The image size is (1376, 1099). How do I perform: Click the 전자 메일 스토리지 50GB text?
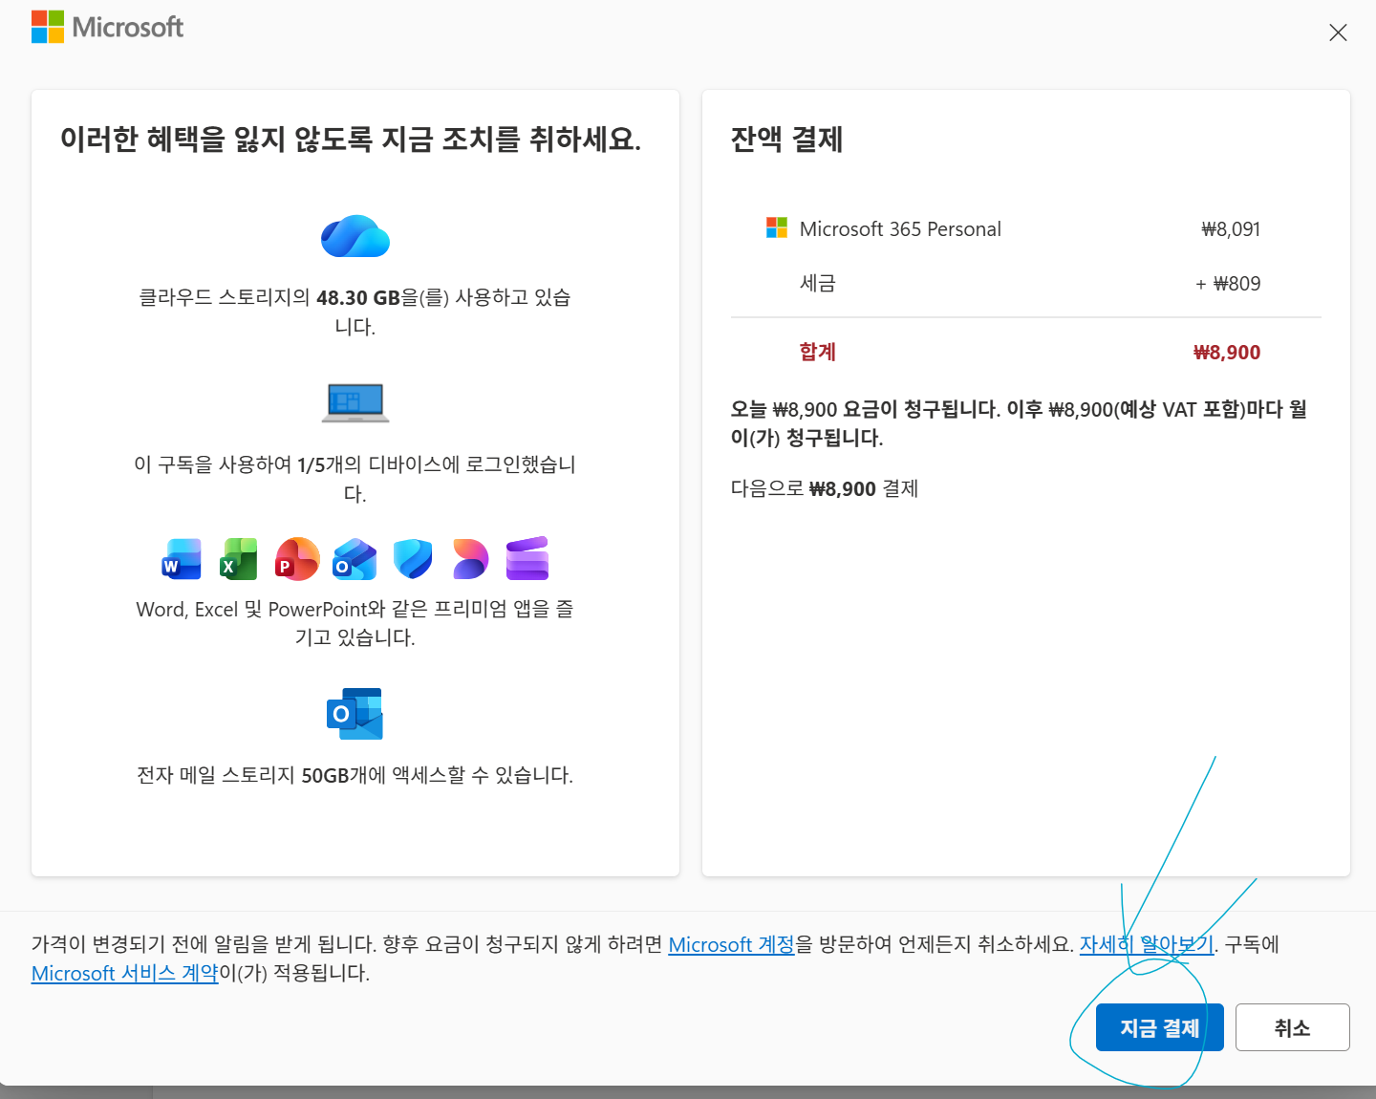pos(355,775)
